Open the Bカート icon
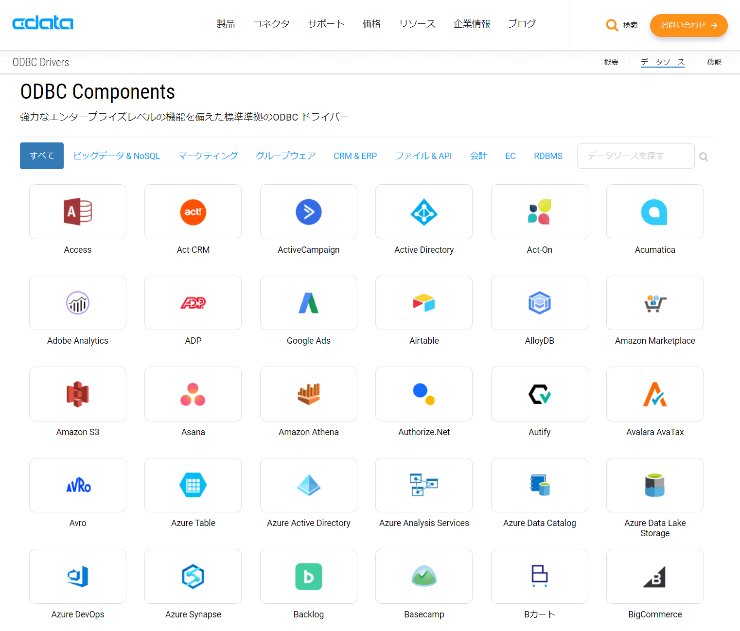Screen dimensions: 740x631 tap(540, 577)
